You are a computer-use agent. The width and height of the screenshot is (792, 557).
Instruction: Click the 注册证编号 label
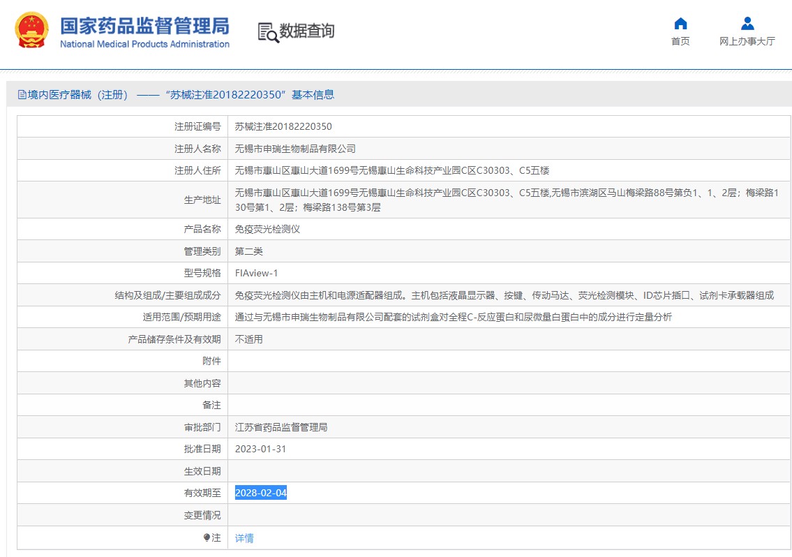[x=197, y=126]
